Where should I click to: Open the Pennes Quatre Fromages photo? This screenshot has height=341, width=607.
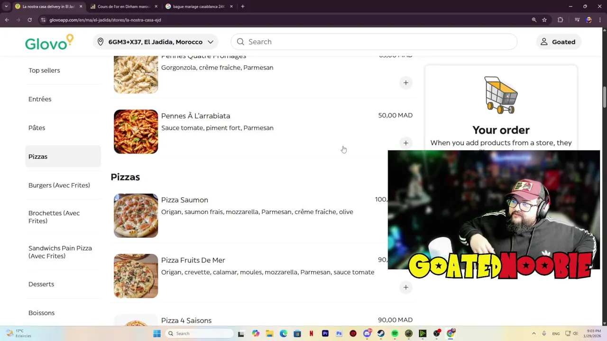[x=136, y=74]
